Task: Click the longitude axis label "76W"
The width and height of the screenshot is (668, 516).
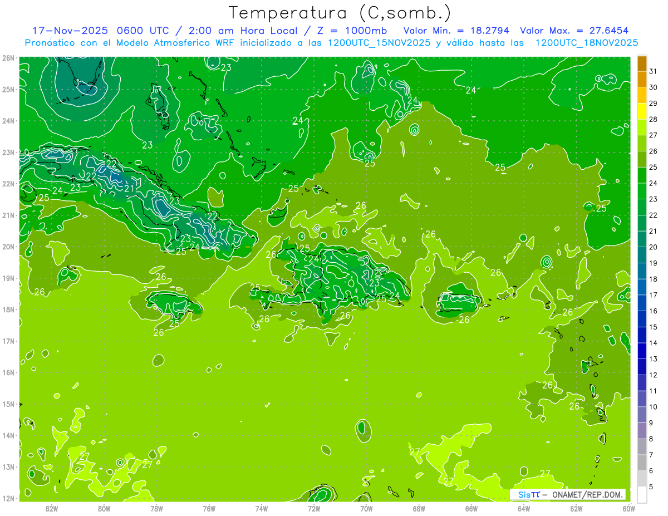Action: click(209, 508)
